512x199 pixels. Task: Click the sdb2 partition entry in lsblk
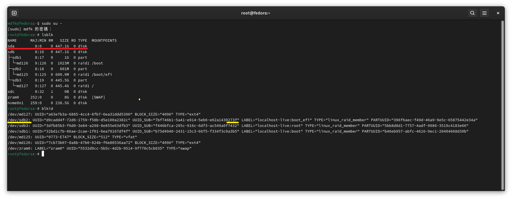[17, 69]
